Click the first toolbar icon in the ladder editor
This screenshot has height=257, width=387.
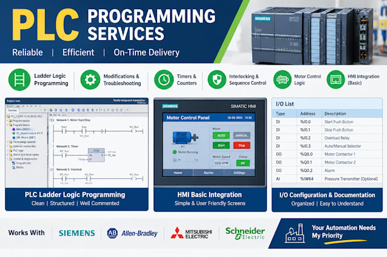[x=51, y=110]
